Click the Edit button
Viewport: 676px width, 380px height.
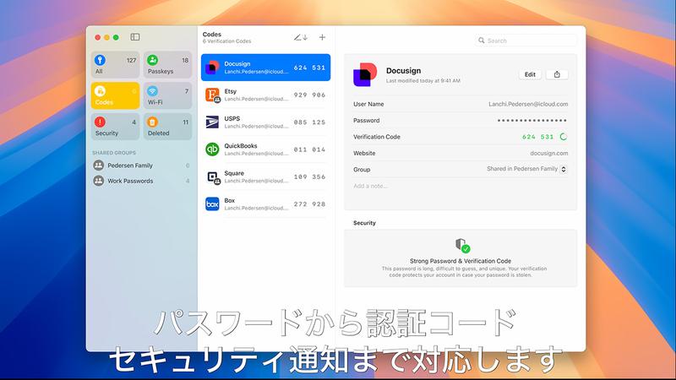530,74
